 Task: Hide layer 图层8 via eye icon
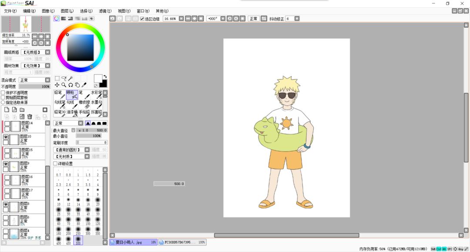point(6,205)
